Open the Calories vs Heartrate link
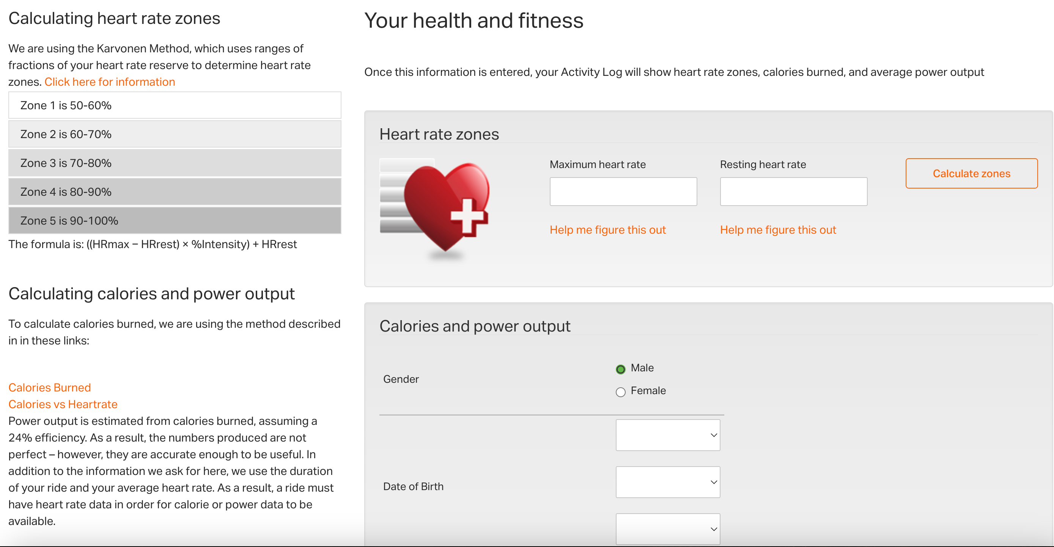 tap(63, 404)
